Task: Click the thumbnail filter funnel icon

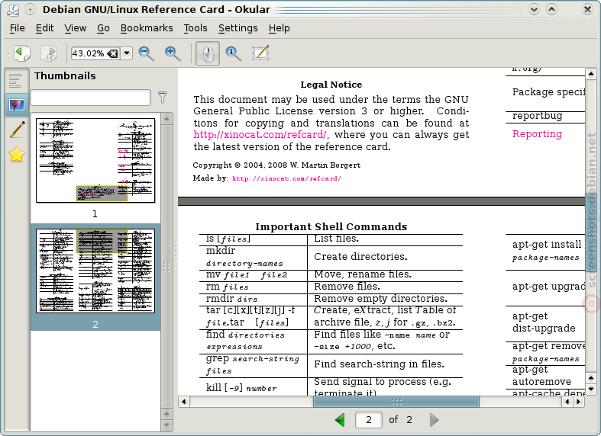Action: [163, 98]
